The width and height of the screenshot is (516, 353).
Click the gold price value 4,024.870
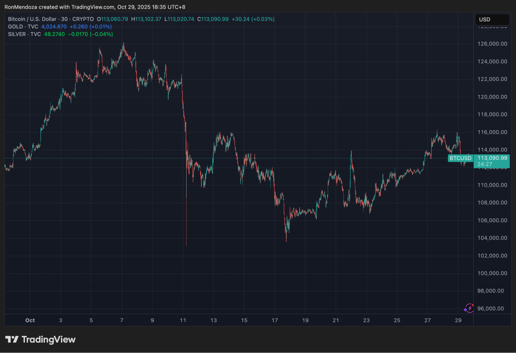tap(54, 27)
